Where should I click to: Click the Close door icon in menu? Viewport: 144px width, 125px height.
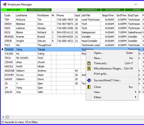point(89,87)
